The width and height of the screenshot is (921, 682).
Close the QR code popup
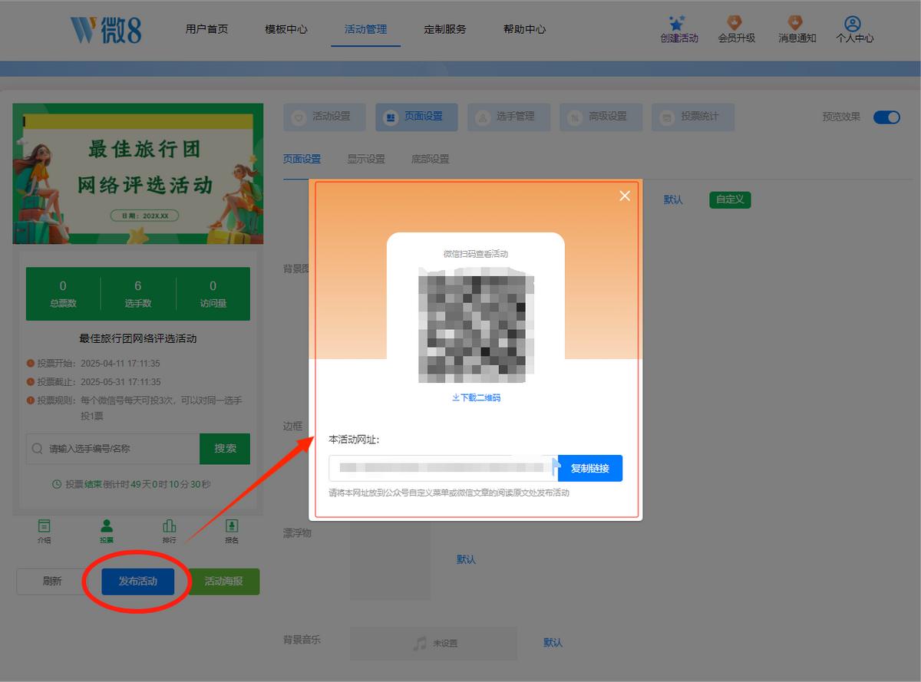tap(625, 196)
